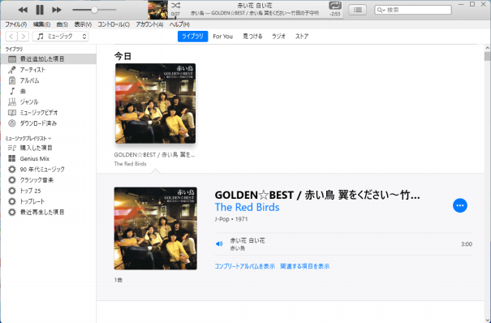Image resolution: width=491 pixels, height=323 pixels.
Task: Open the 曲 menu
Action: 62,24
